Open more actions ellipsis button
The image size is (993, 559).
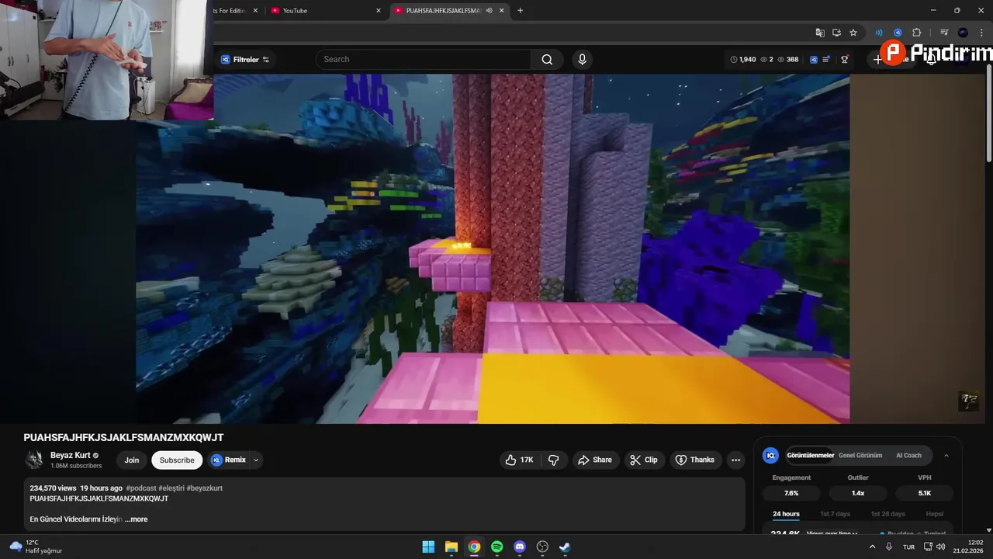click(735, 460)
